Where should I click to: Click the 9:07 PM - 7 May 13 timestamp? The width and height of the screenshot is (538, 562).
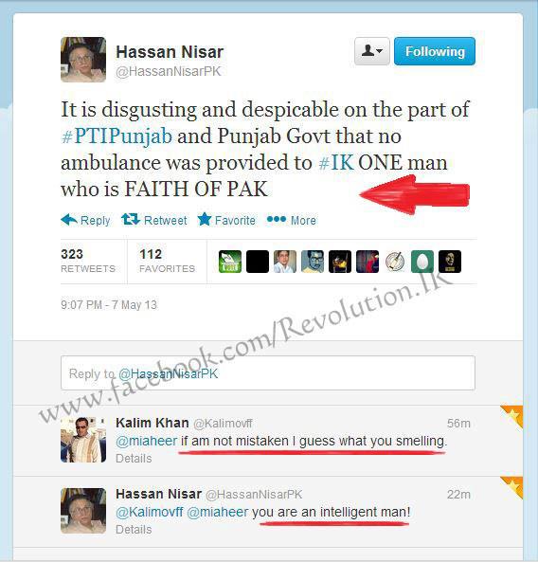[109, 305]
